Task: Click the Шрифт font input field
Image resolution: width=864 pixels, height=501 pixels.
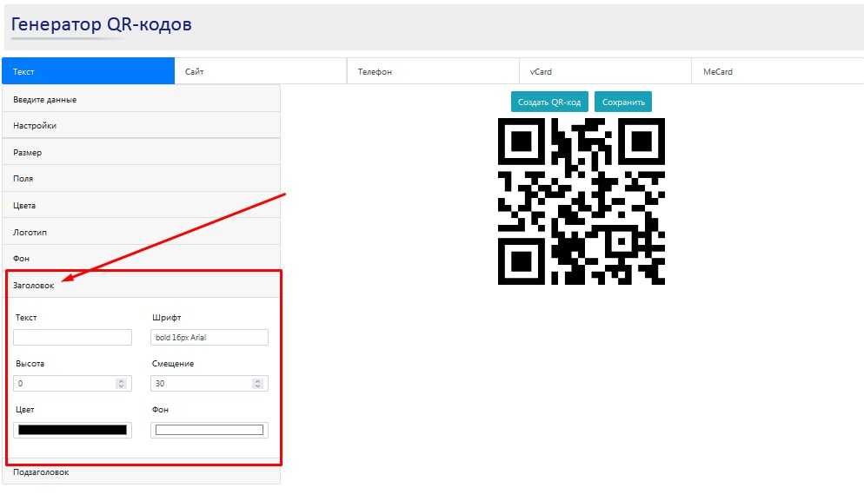Action: tap(209, 338)
